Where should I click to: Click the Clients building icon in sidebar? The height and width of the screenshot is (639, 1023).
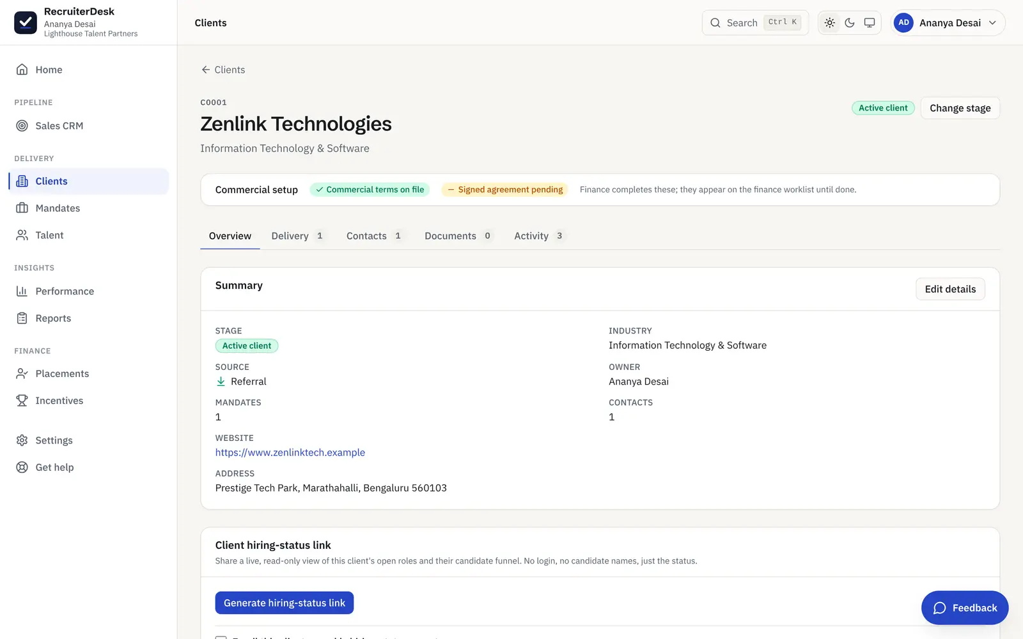point(22,181)
